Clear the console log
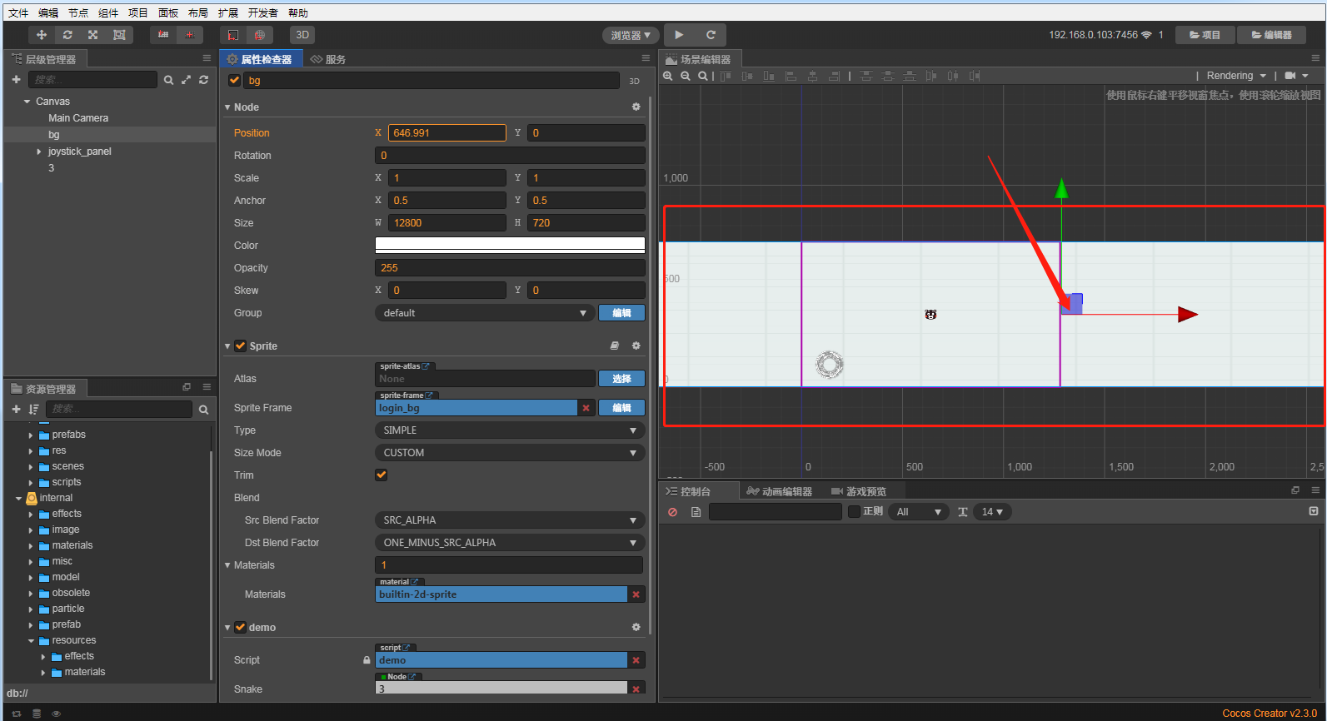This screenshot has width=1327, height=721. tap(673, 512)
